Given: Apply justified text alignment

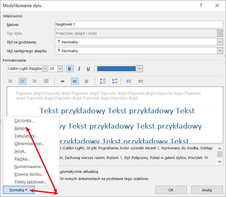Looking at the screenshot, I should (x=46, y=81).
